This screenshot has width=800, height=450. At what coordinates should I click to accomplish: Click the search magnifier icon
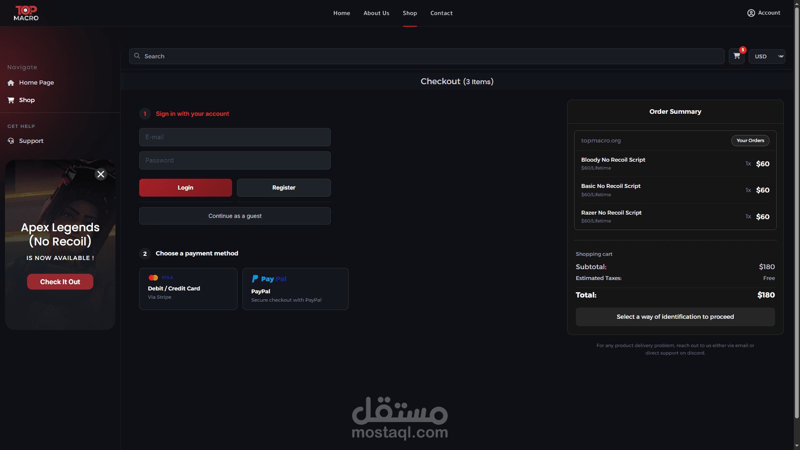point(137,56)
